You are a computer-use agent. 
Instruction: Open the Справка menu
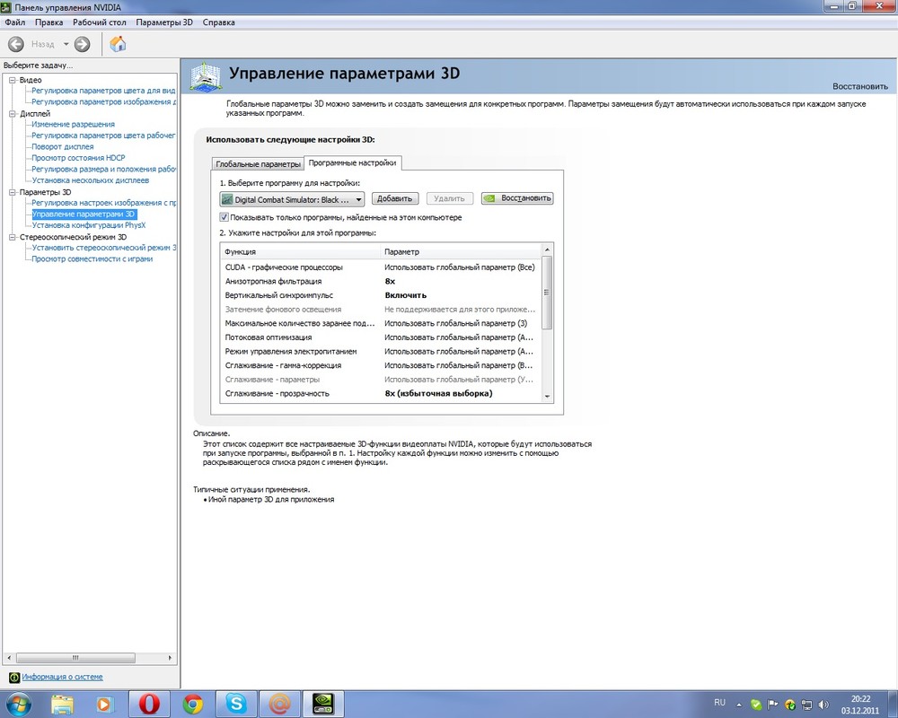218,22
